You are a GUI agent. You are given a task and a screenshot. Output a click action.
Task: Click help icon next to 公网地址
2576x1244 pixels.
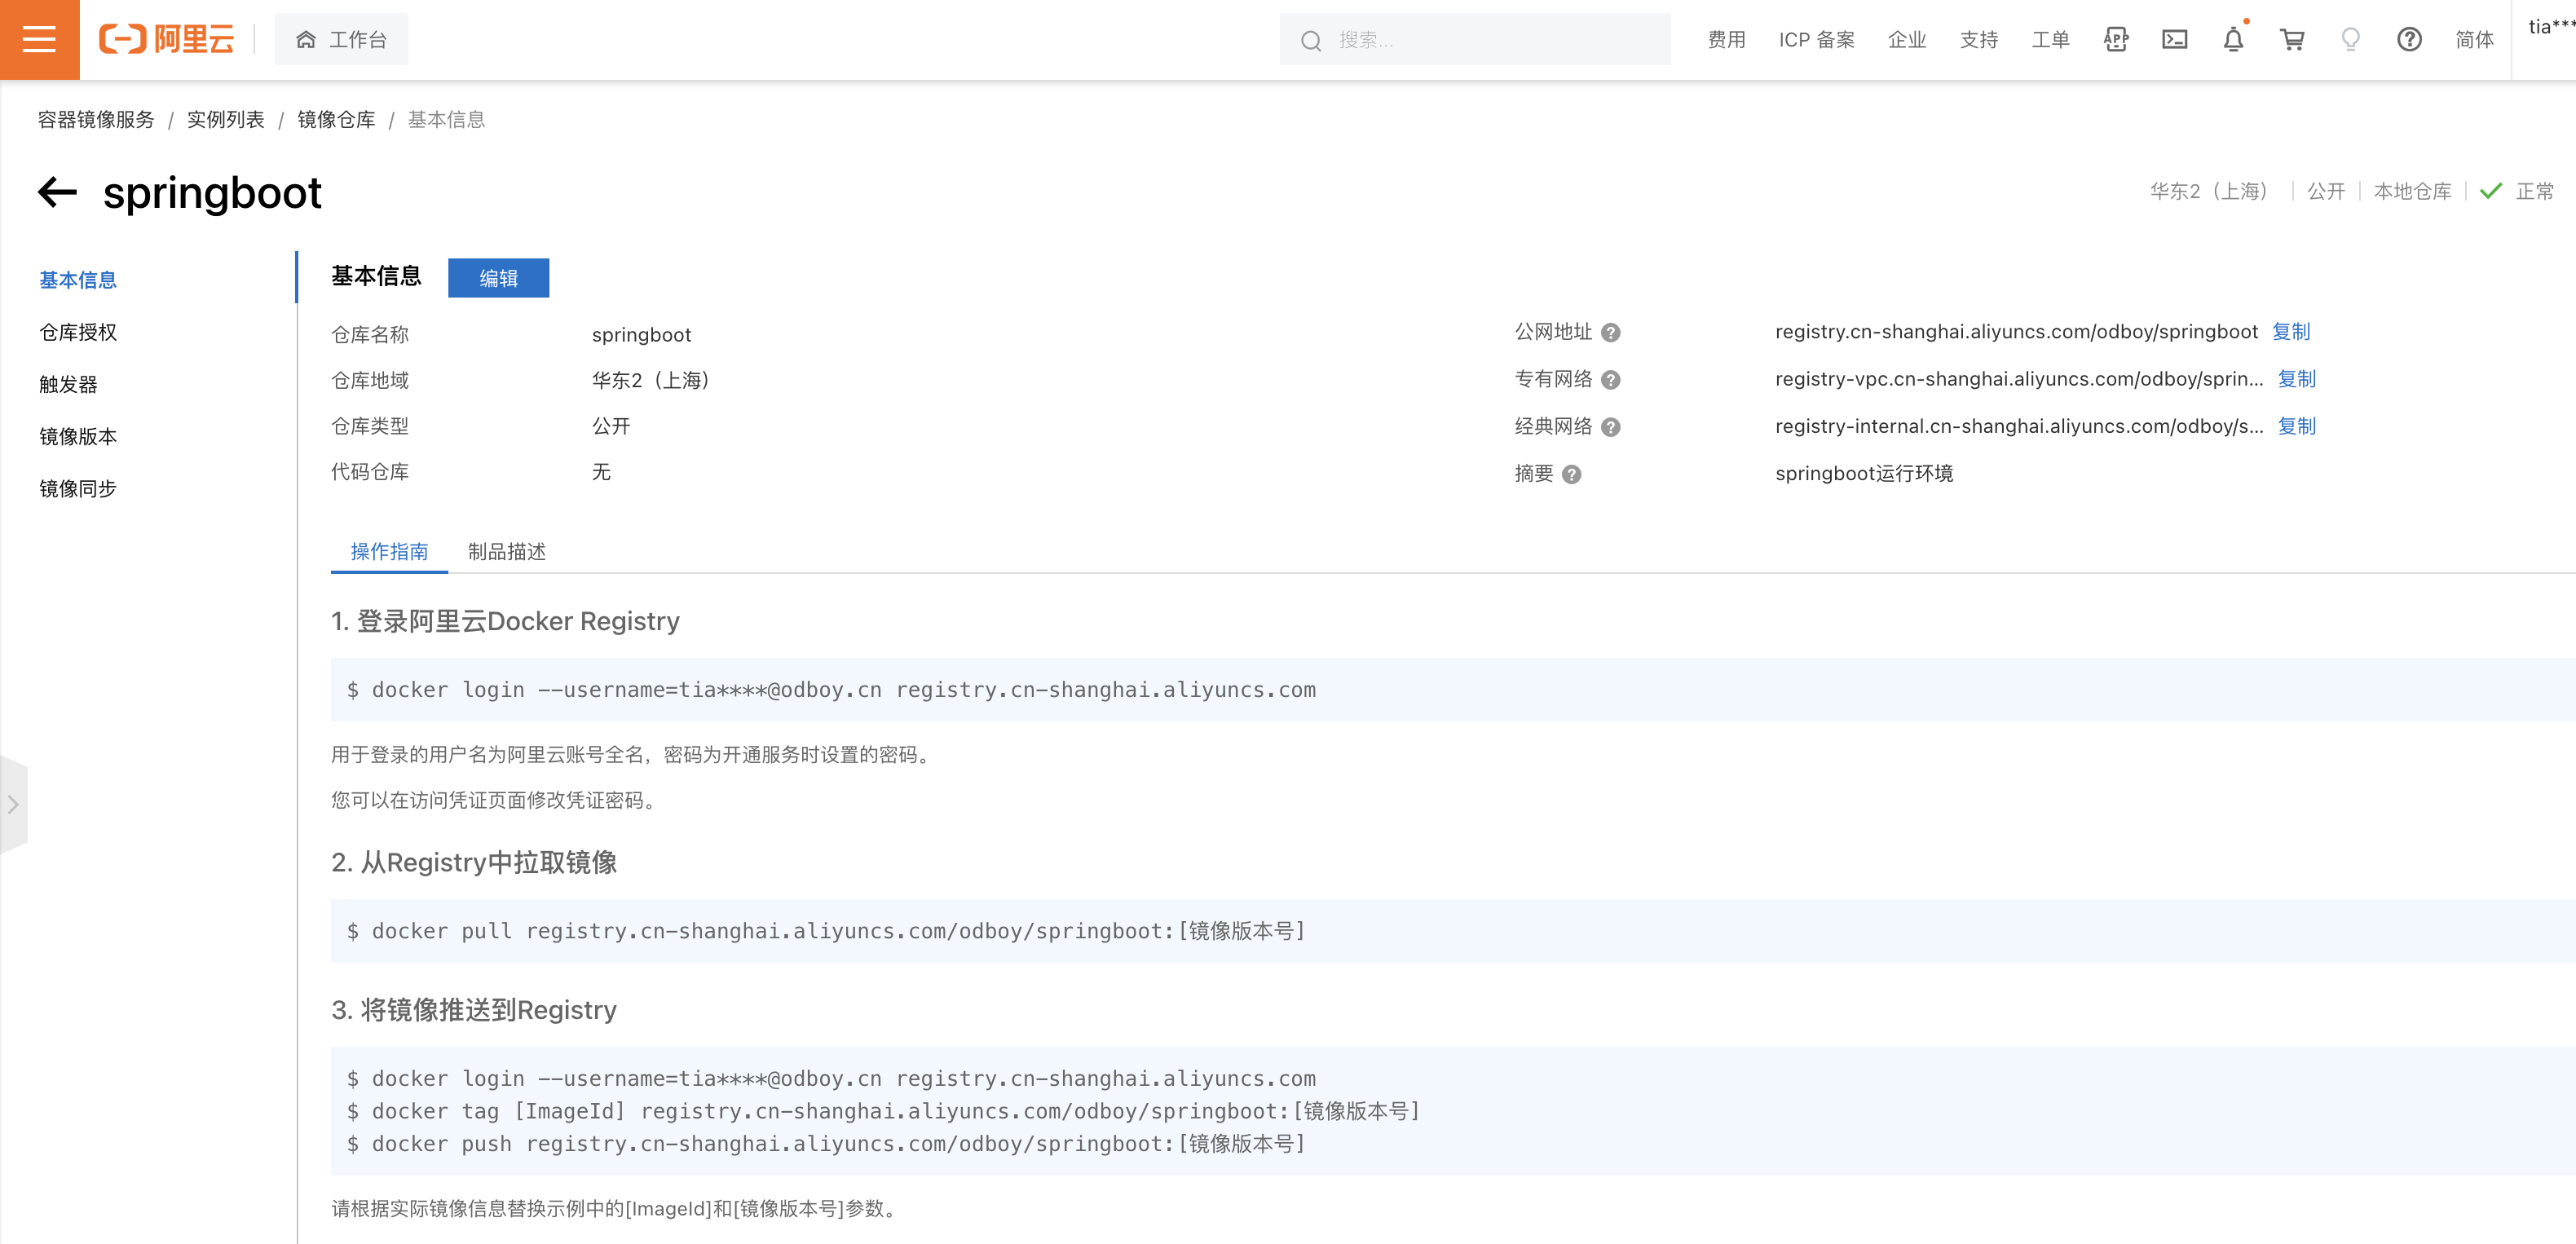[x=1610, y=333]
